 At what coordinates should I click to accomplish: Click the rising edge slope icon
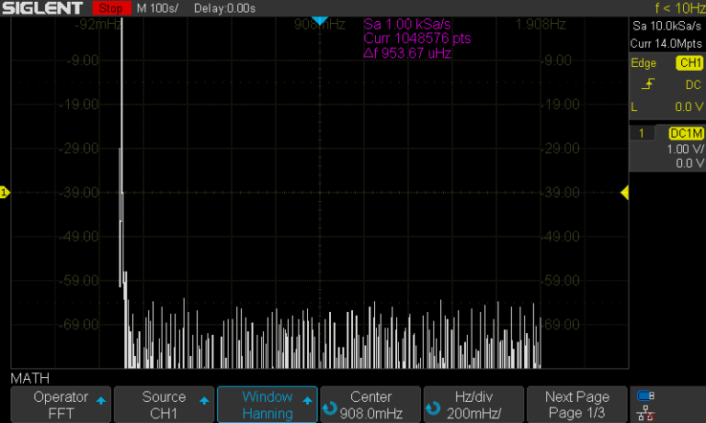click(x=648, y=84)
